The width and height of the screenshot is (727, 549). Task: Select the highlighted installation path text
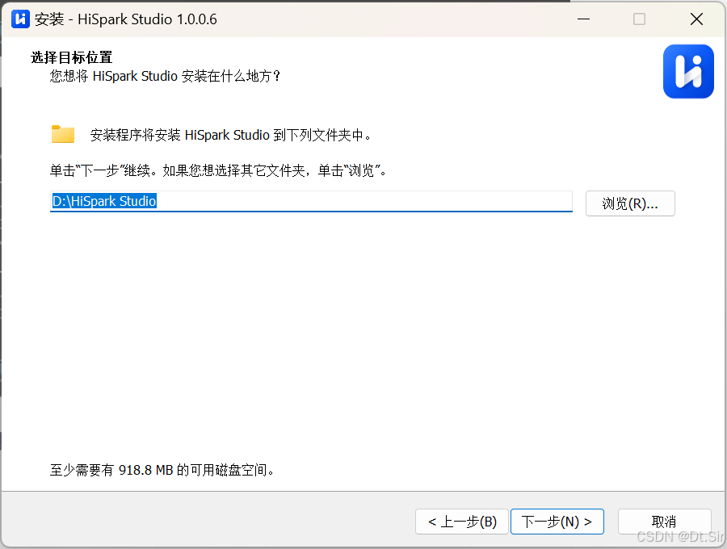tap(103, 202)
